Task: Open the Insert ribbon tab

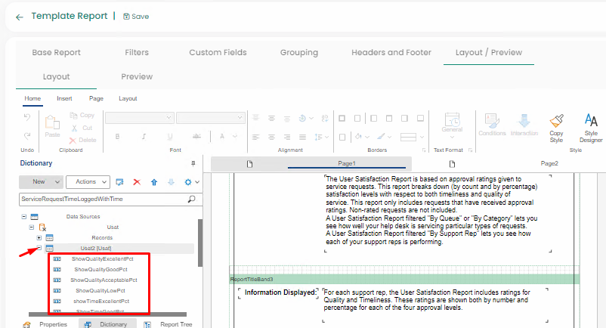Action: point(64,98)
